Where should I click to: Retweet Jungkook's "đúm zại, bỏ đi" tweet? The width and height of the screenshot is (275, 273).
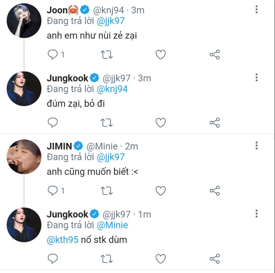[x=107, y=122]
